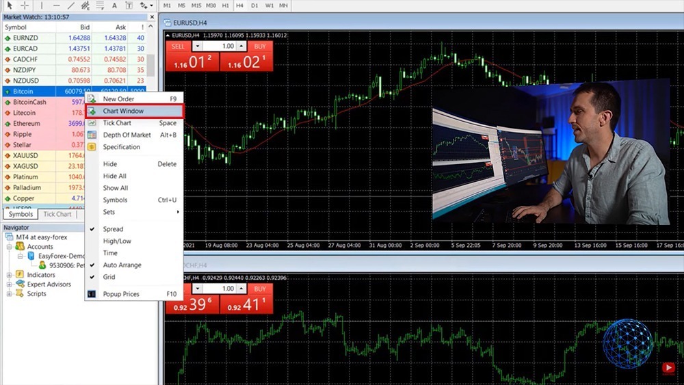
Task: Click BUY button on EURUSD chart
Action: [260, 47]
